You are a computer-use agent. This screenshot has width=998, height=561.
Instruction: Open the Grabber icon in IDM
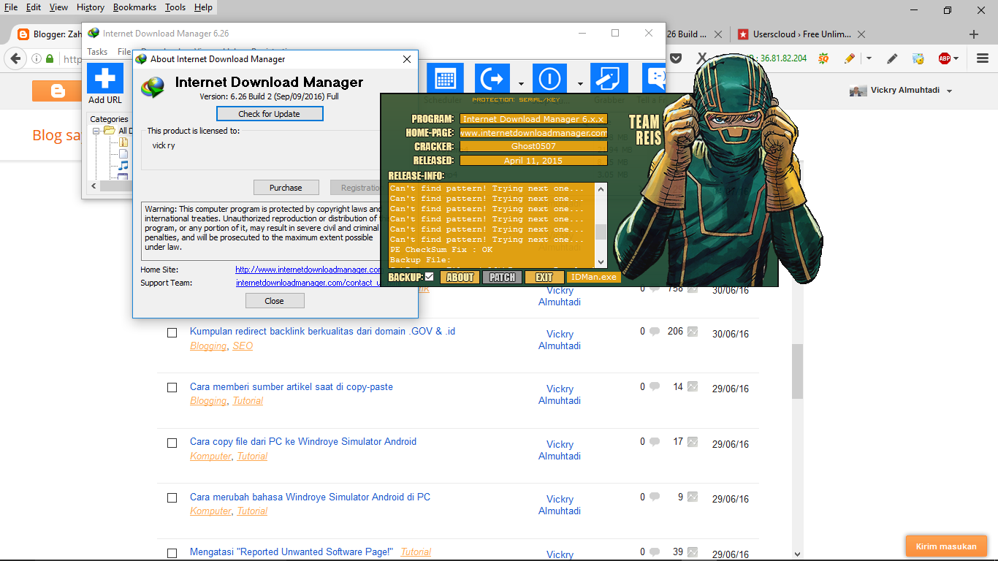click(609, 79)
